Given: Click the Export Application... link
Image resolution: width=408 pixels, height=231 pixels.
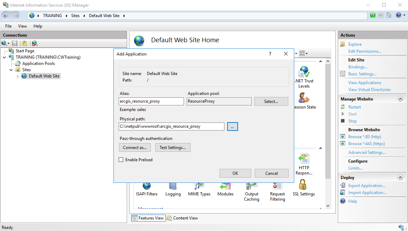Looking at the screenshot, I should point(366,186).
